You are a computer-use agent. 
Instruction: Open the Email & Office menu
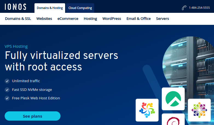pyautogui.click(x=138, y=19)
